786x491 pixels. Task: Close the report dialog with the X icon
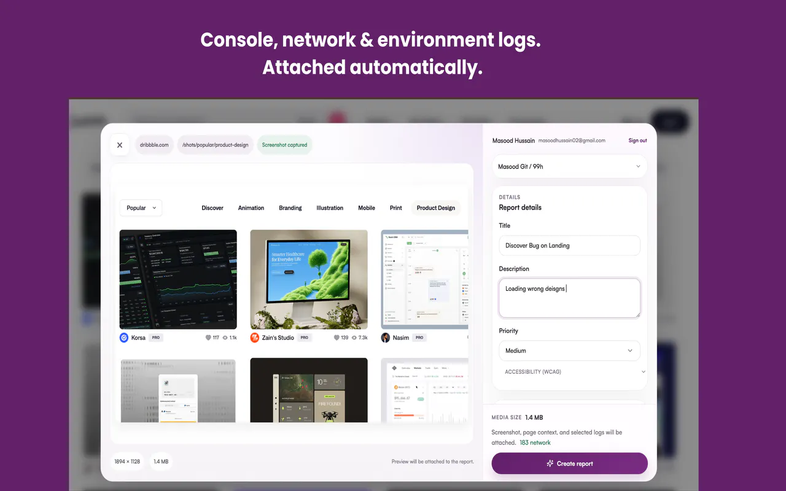[x=120, y=145]
